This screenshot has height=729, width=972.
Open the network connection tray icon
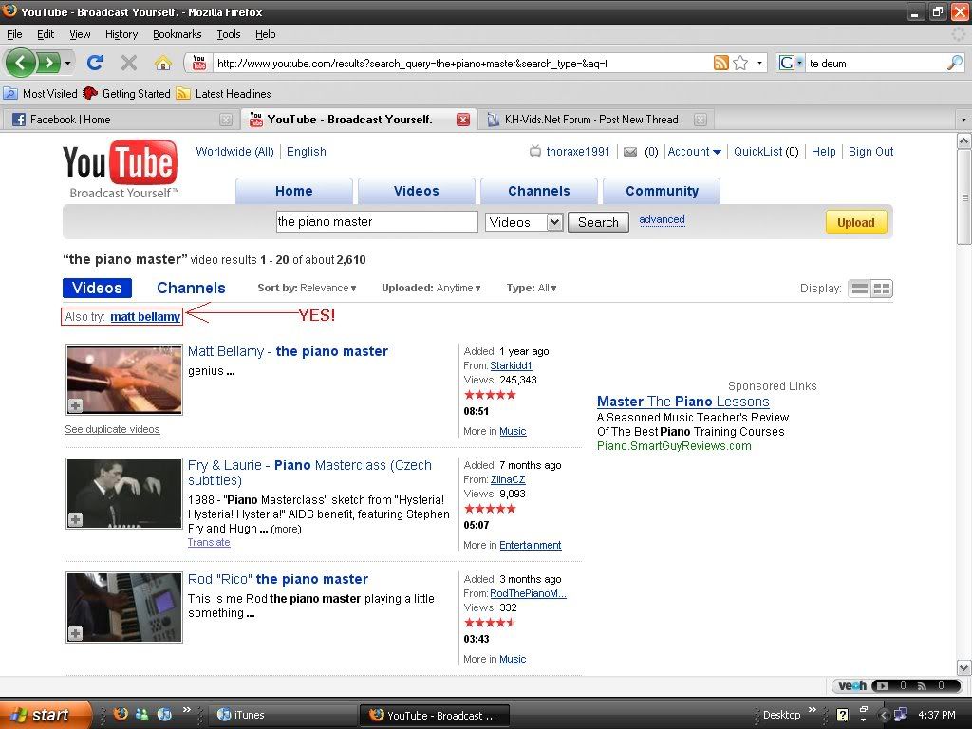[x=900, y=715]
